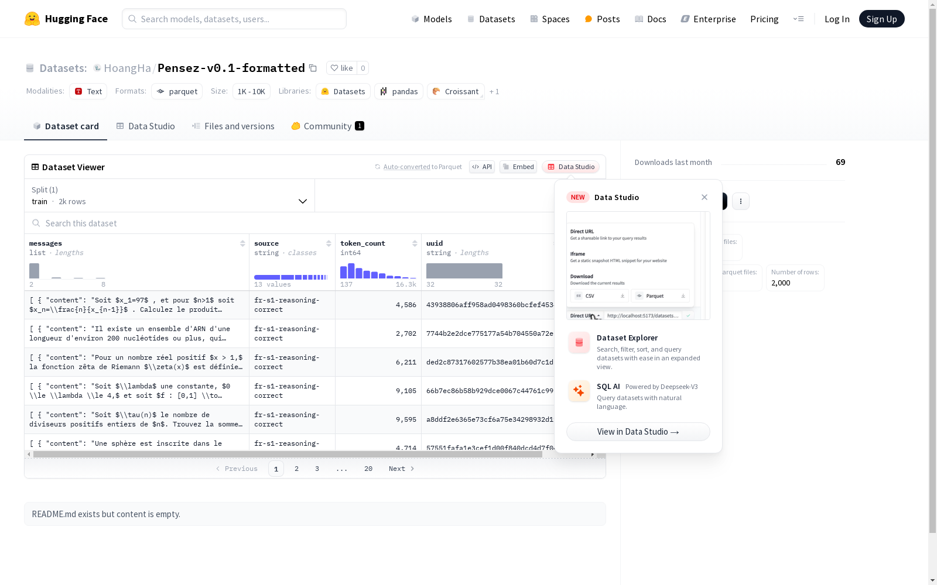Click the token count cell 6,211
The image size is (937, 585).
(x=378, y=362)
